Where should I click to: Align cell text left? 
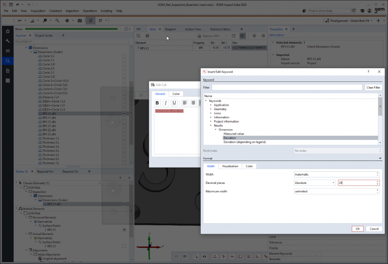click(x=184, y=103)
